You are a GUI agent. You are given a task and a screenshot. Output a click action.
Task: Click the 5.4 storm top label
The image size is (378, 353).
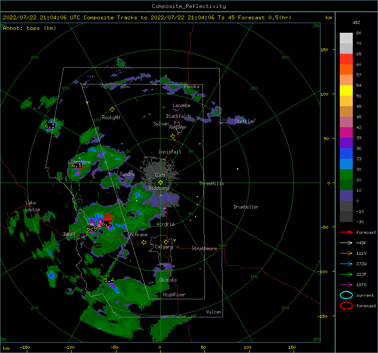(x=109, y=280)
